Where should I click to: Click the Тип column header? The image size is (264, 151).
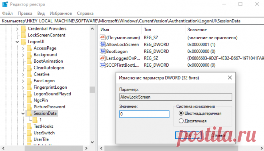163,30
